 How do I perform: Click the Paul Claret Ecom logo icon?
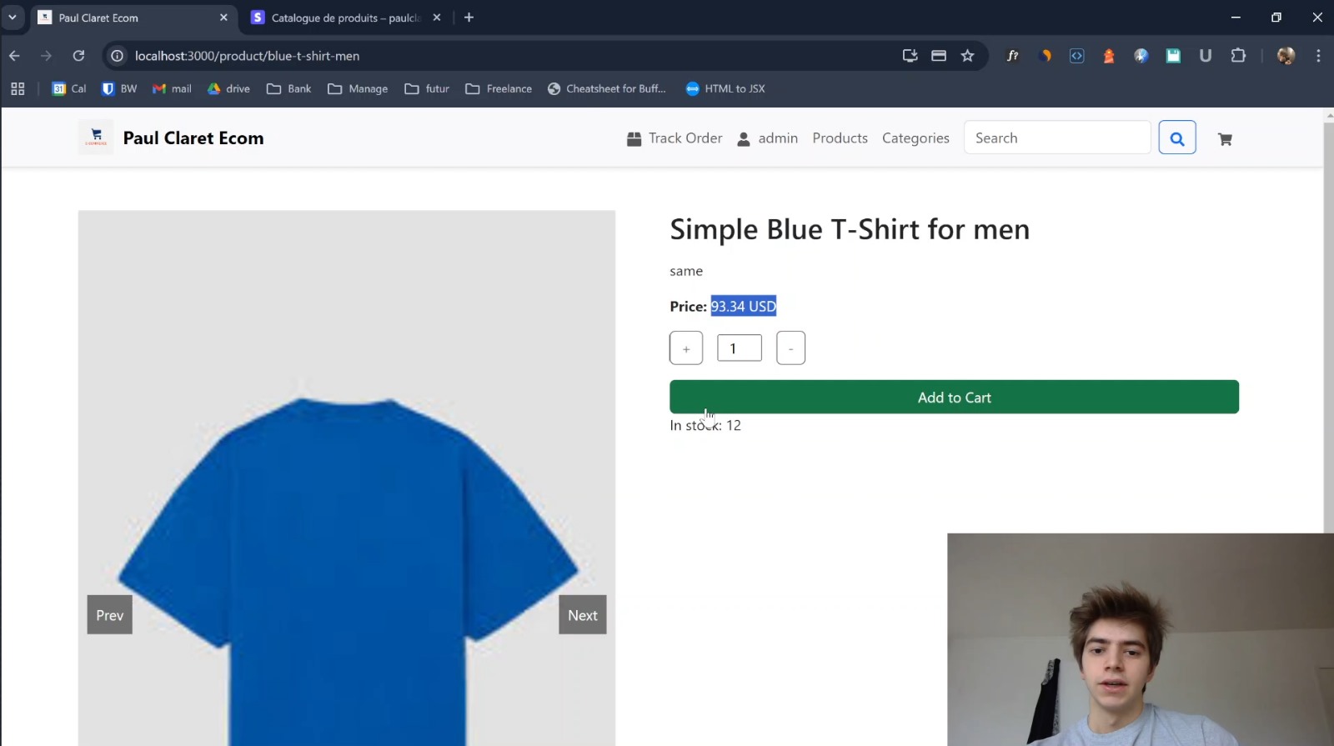96,138
